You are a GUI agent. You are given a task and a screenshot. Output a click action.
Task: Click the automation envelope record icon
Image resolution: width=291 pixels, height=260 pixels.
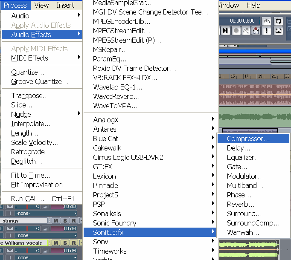(246, 31)
